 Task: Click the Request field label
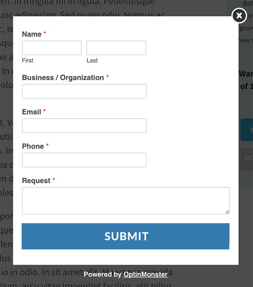(x=36, y=181)
